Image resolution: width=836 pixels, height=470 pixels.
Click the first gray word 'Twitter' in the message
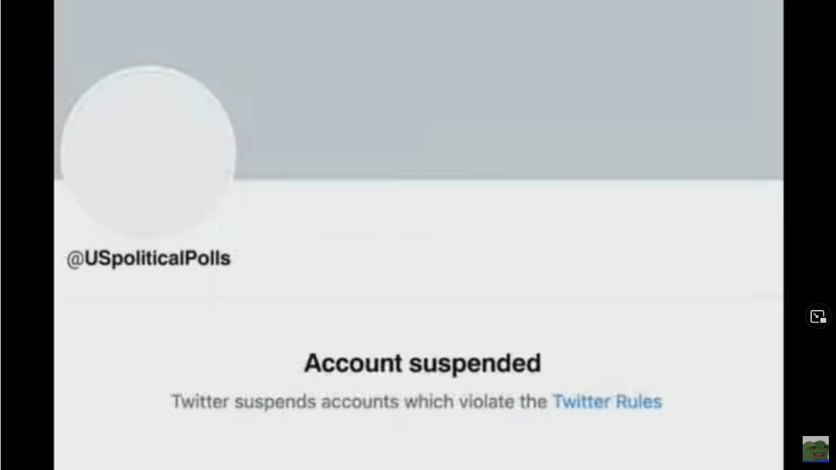point(200,401)
